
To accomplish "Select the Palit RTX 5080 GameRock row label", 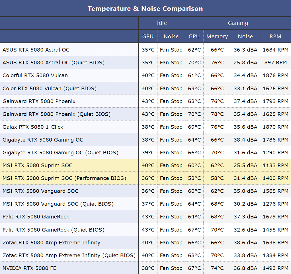I will [36, 217].
